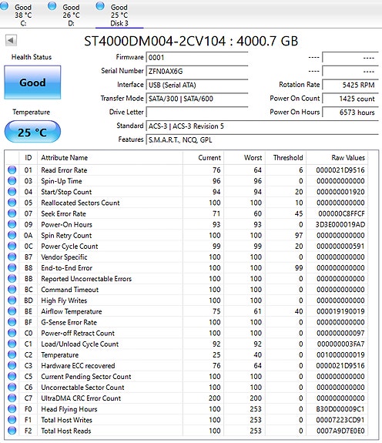
Task: Click the status orb for Spin Retry Count
Action: 12,235
